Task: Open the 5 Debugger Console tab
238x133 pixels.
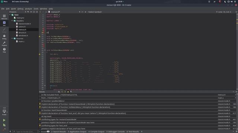Action: (x=115, y=132)
